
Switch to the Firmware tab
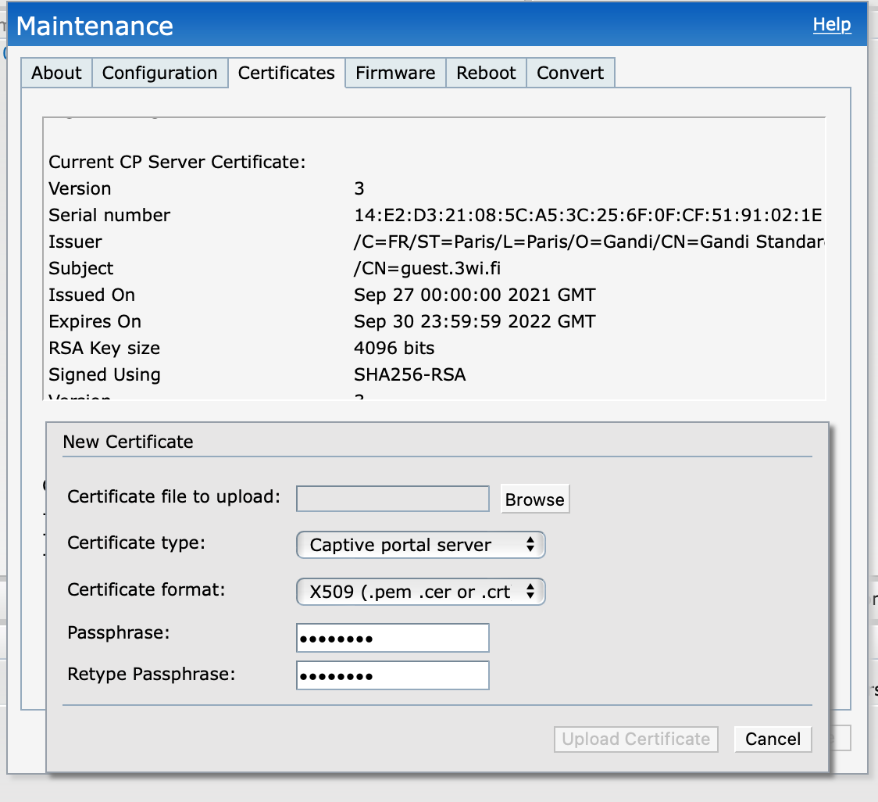[x=394, y=73]
